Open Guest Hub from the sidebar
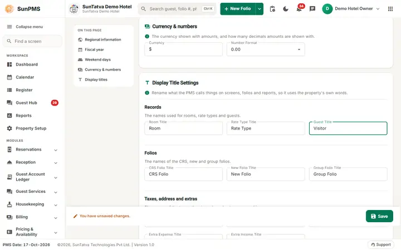This screenshot has height=250, width=401. 32,103
